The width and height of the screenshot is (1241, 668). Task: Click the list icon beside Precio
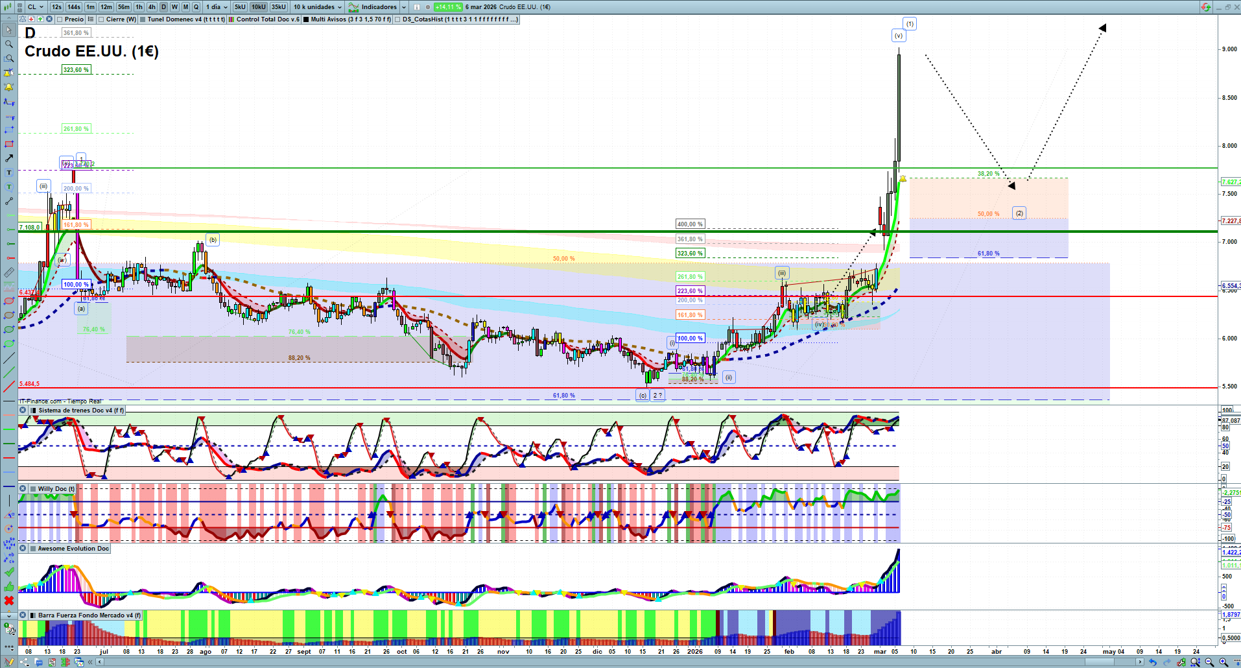pos(91,19)
